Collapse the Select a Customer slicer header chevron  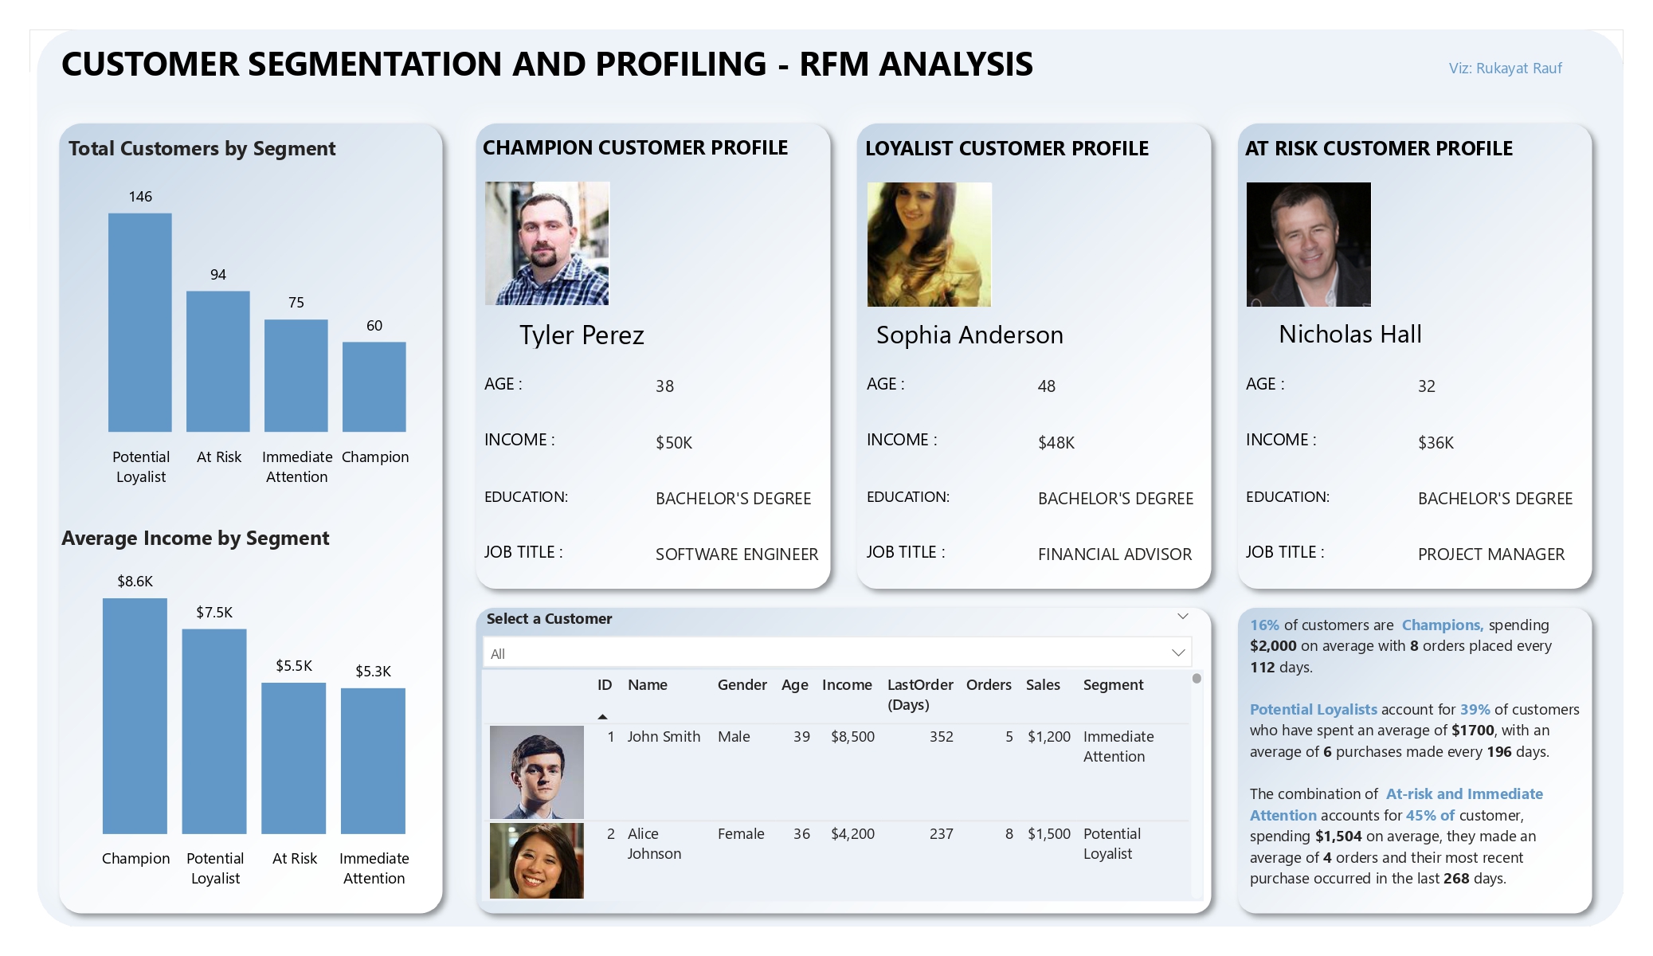(x=1182, y=617)
